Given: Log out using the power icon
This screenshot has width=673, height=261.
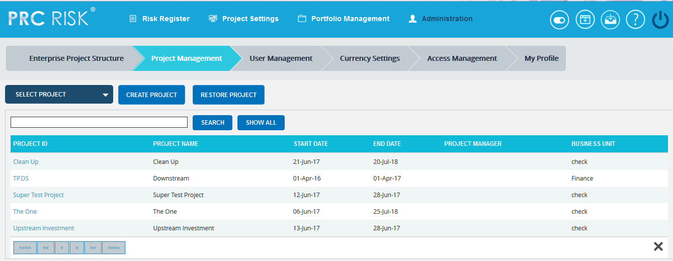Looking at the screenshot, I should coord(660,20).
